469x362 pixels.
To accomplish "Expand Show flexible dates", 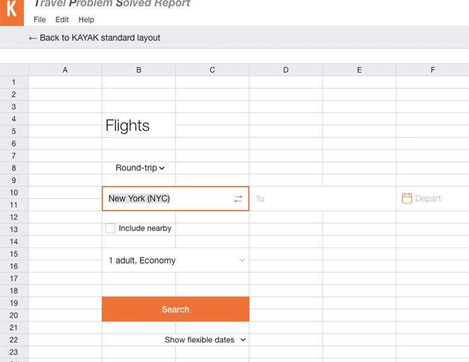I will point(205,340).
